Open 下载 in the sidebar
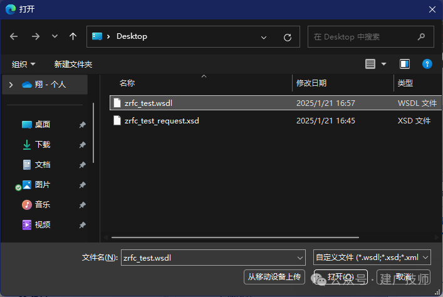Screen dimensions: 443x297 [x=43, y=145]
